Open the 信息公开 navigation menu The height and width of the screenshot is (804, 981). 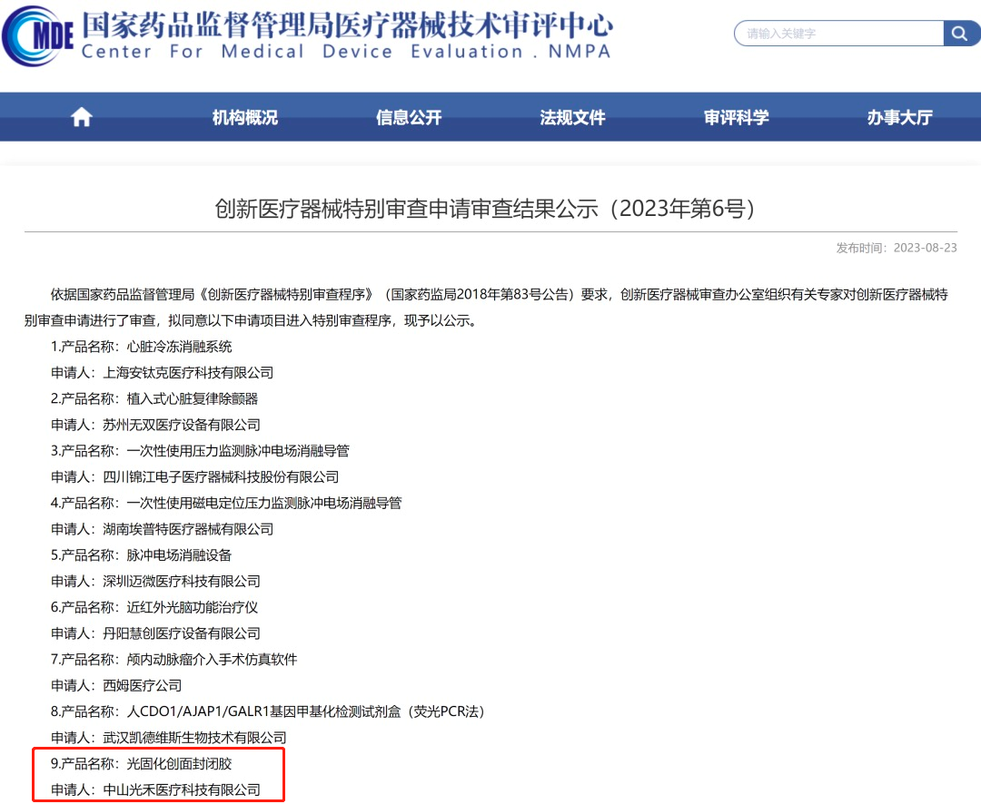coord(407,116)
